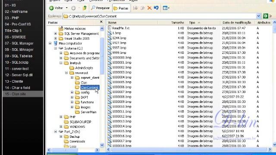
Task: Select 9999.bmp file icon
Action: point(110,53)
